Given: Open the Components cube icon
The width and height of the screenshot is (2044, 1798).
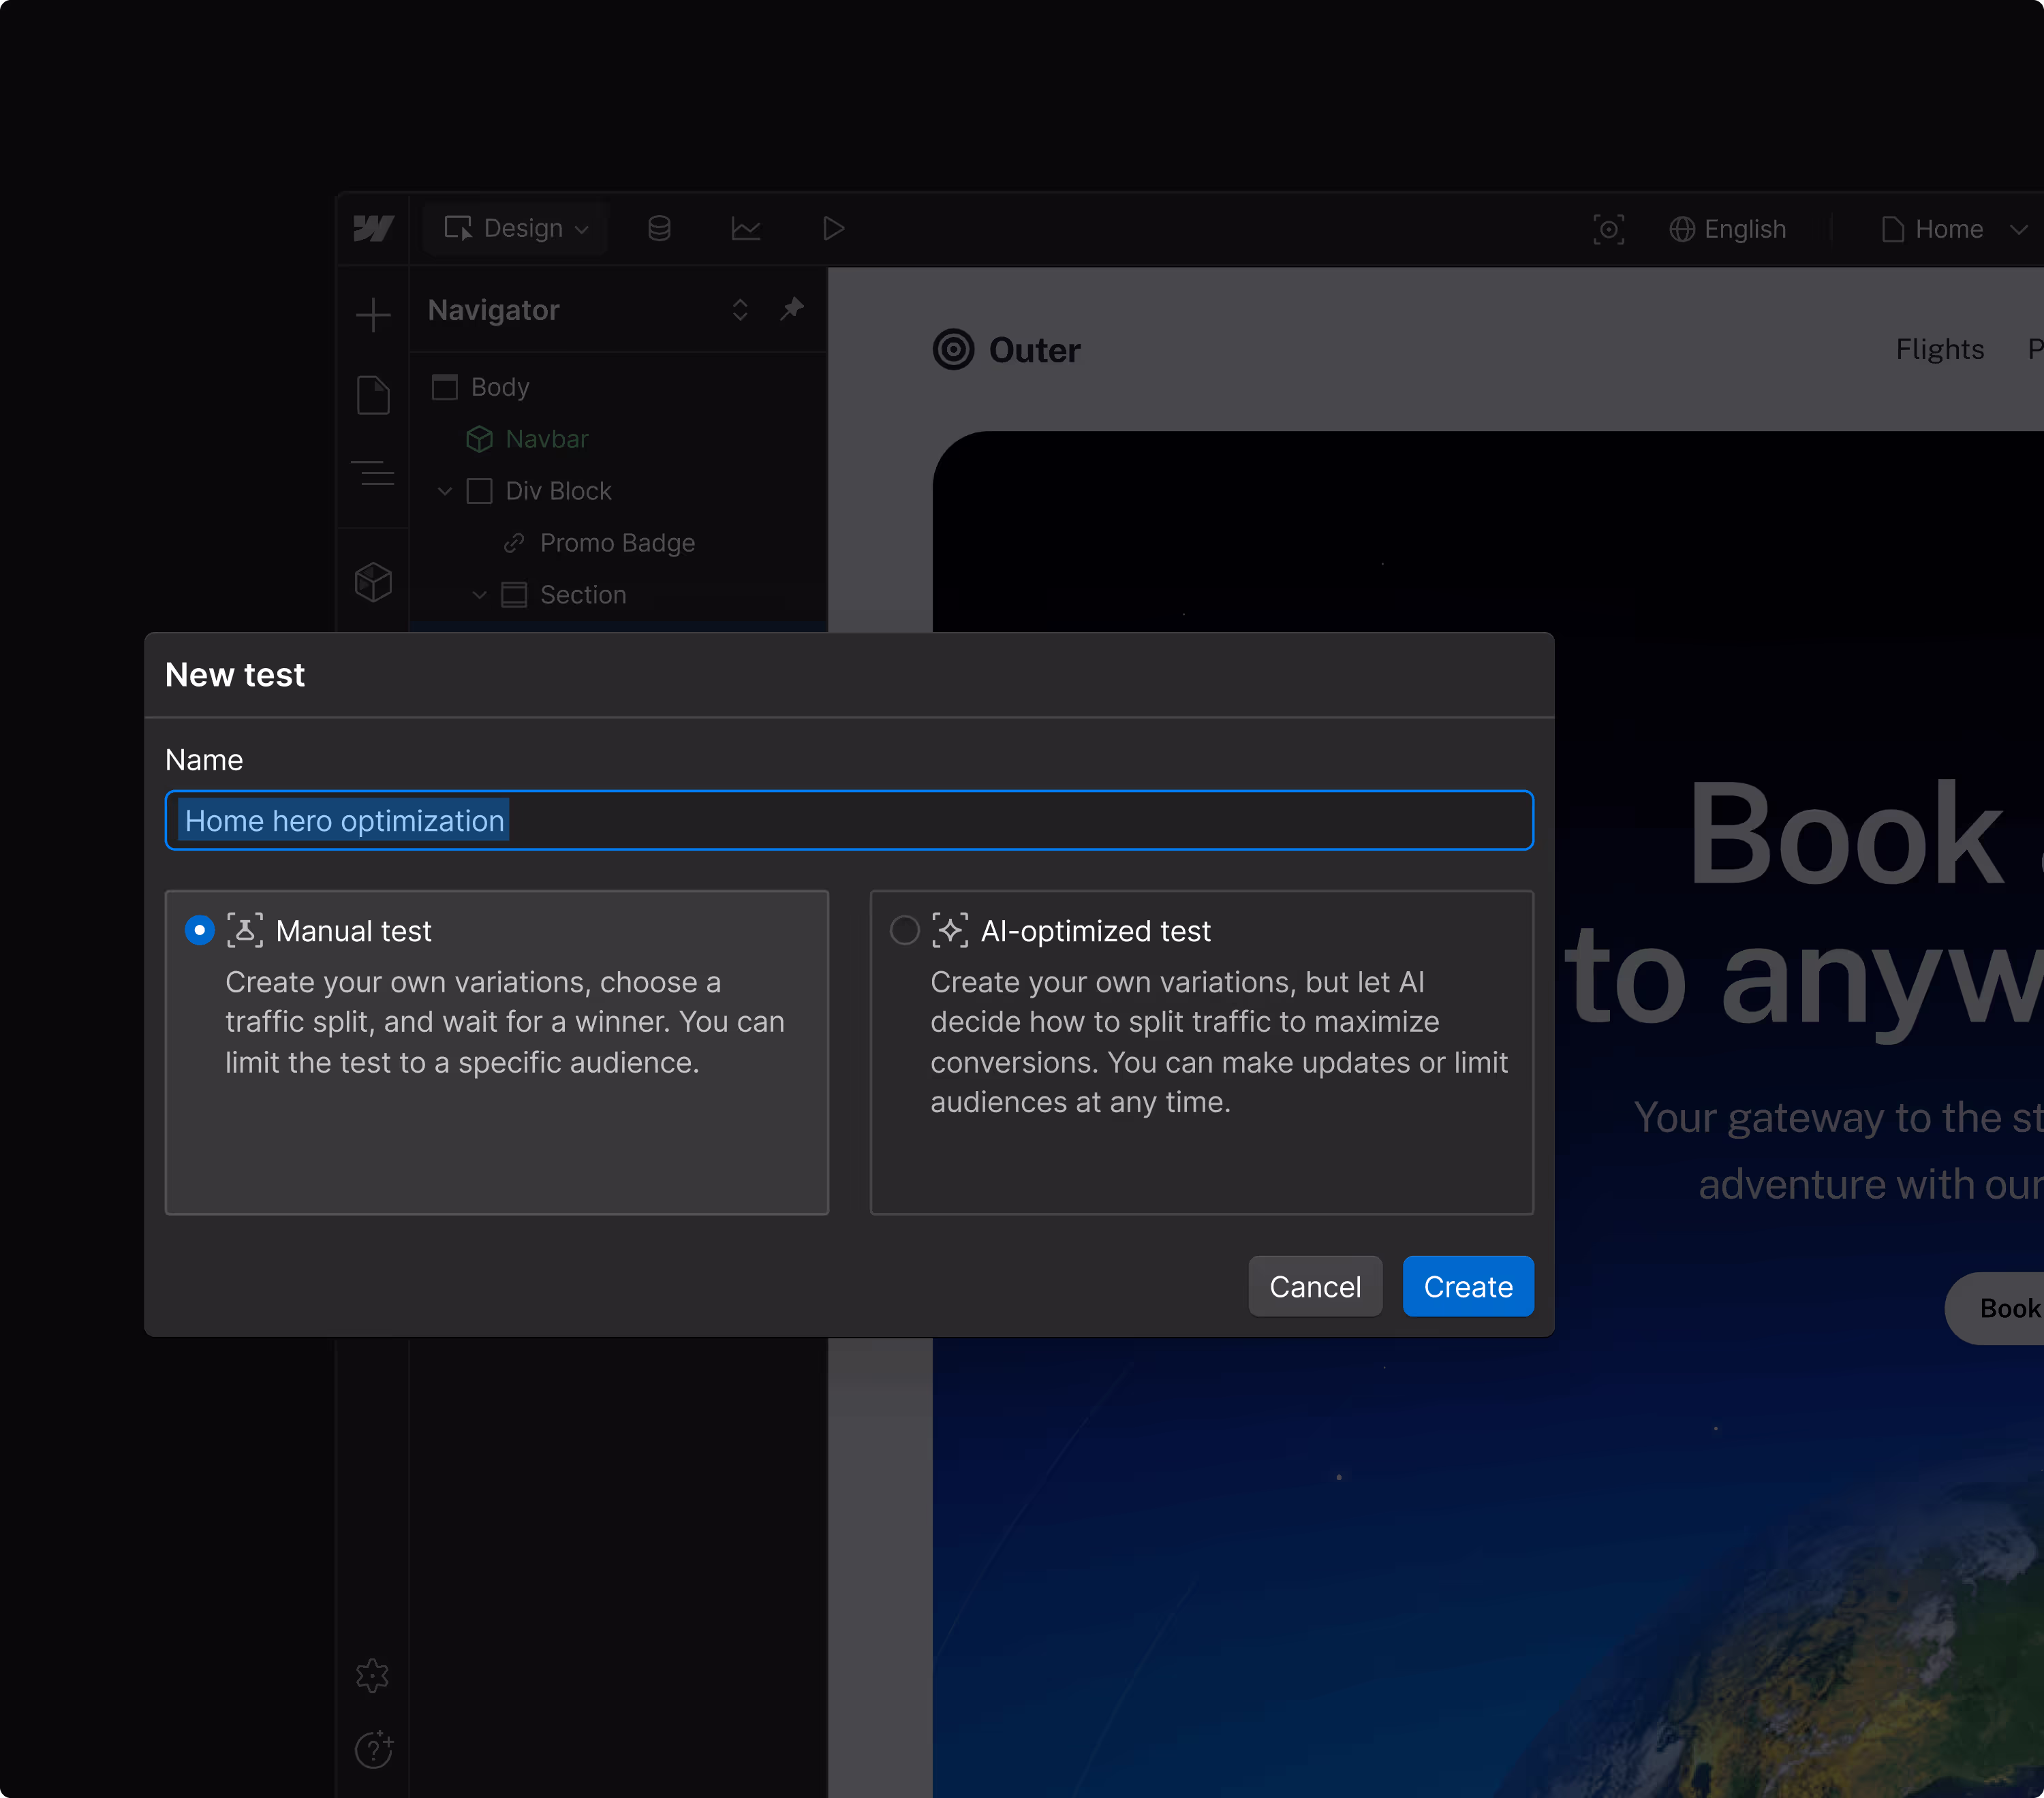Looking at the screenshot, I should [x=373, y=582].
